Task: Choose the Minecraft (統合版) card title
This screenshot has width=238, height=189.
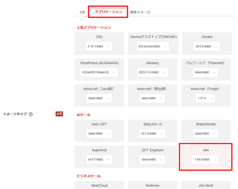Action: (152, 89)
